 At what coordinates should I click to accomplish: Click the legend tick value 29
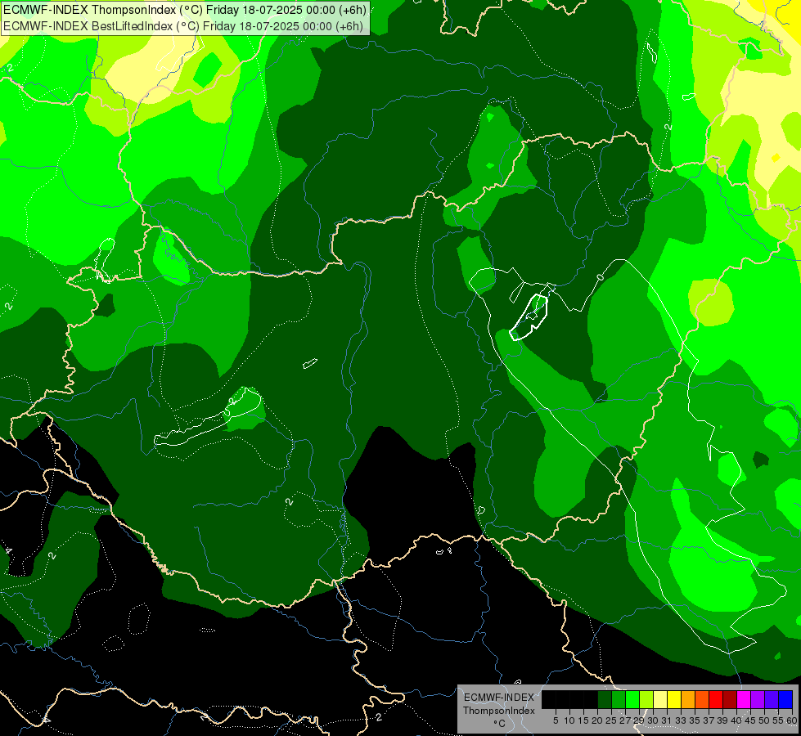[639, 720]
